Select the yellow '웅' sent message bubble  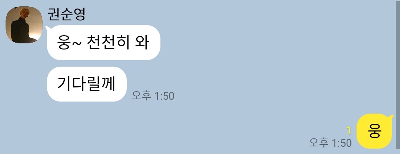(374, 131)
